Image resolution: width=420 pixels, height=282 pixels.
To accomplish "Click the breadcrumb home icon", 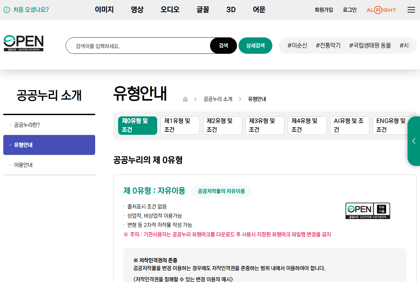I will pos(185,99).
